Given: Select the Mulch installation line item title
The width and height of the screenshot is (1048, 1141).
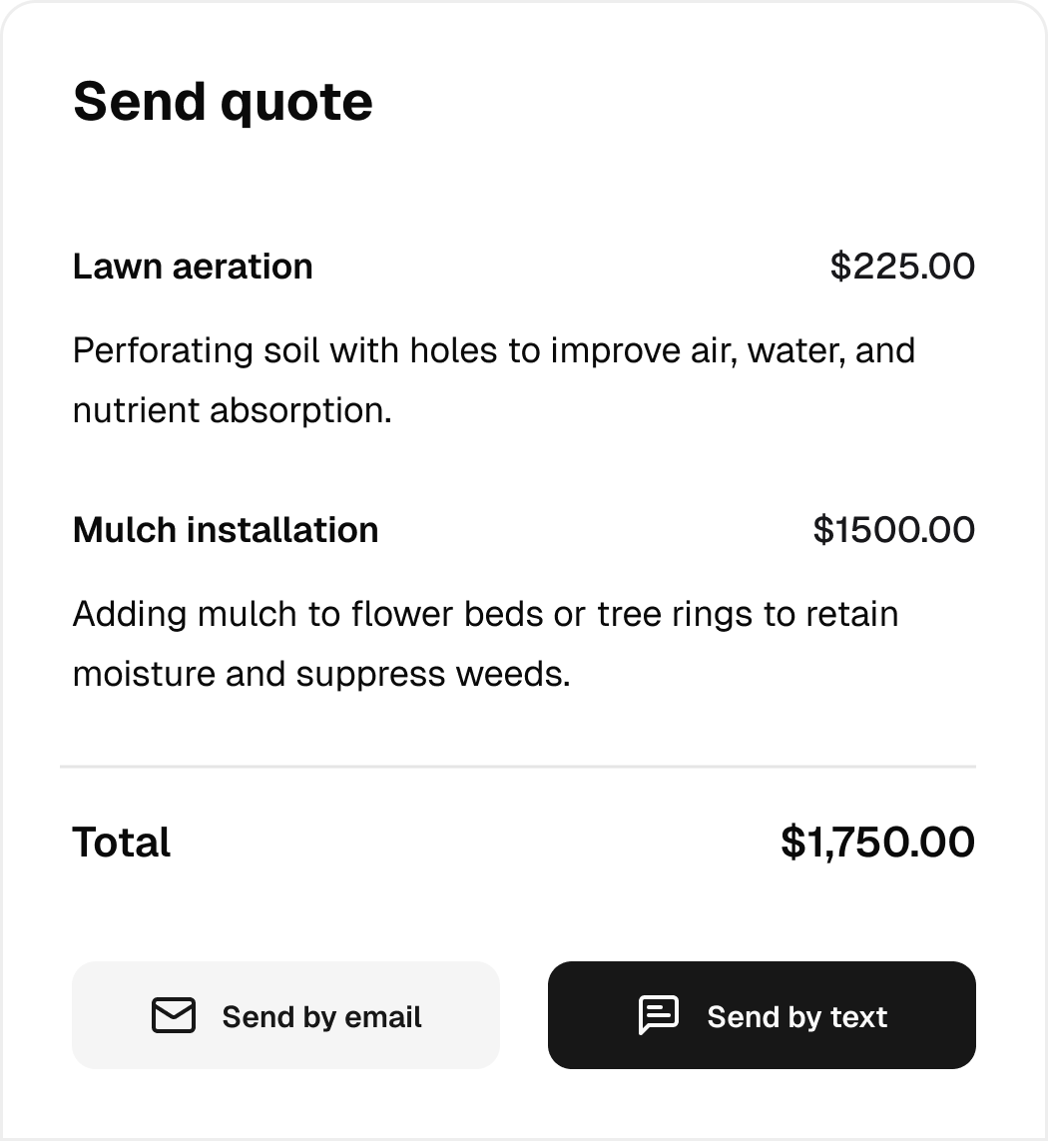Looking at the screenshot, I should tap(226, 529).
